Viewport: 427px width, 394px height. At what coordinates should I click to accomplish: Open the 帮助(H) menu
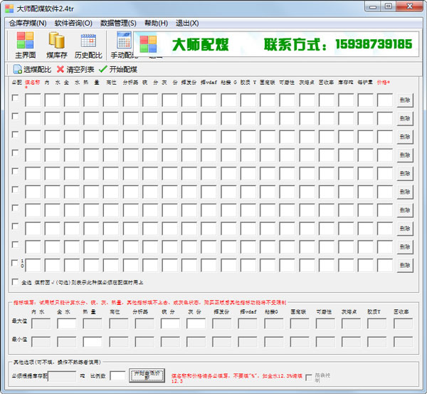[156, 23]
